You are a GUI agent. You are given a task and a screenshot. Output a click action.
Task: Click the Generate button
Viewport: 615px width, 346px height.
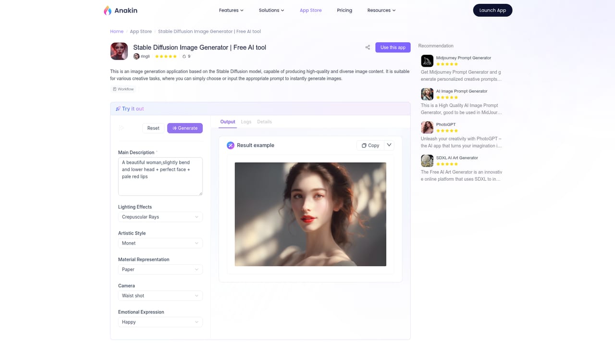[x=185, y=128]
